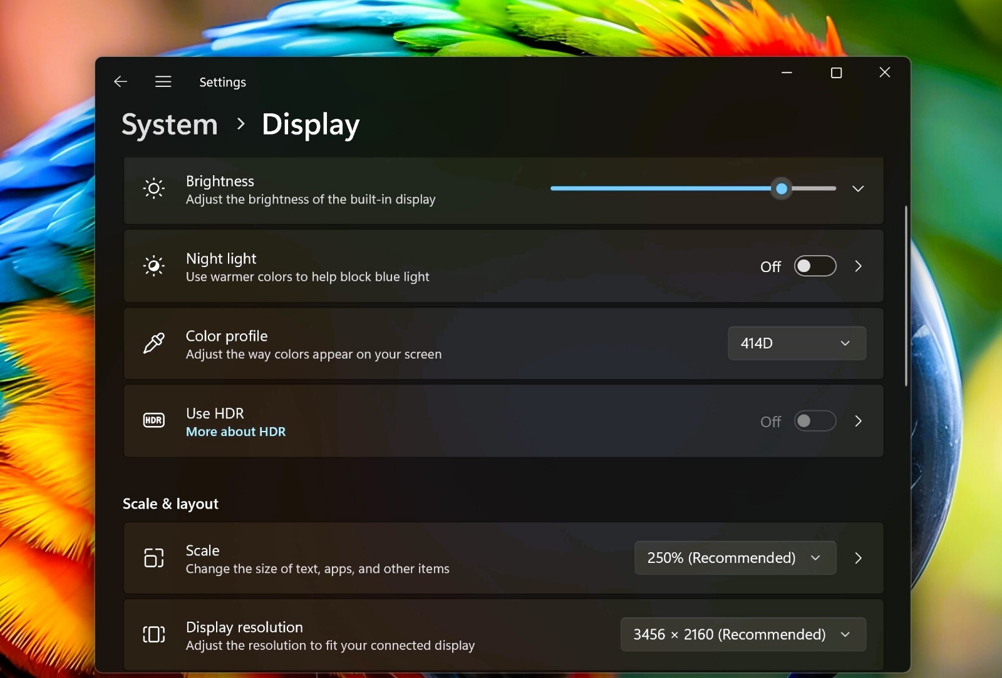Expand the Brightness options chevron
1002x678 pixels.
coord(858,188)
